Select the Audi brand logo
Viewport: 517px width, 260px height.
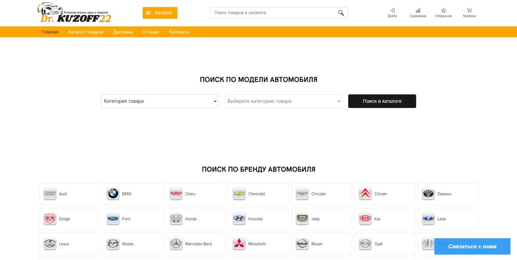pos(50,194)
